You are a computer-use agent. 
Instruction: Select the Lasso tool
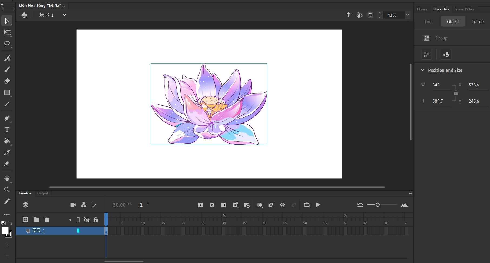pos(7,44)
